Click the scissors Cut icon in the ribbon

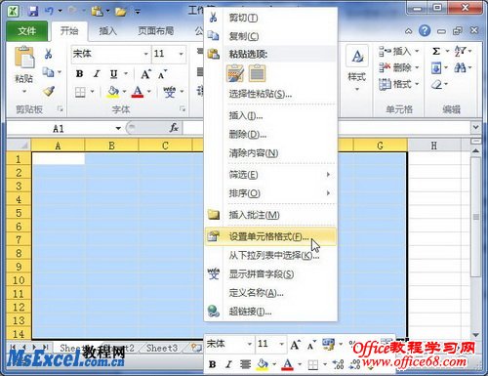coord(49,54)
